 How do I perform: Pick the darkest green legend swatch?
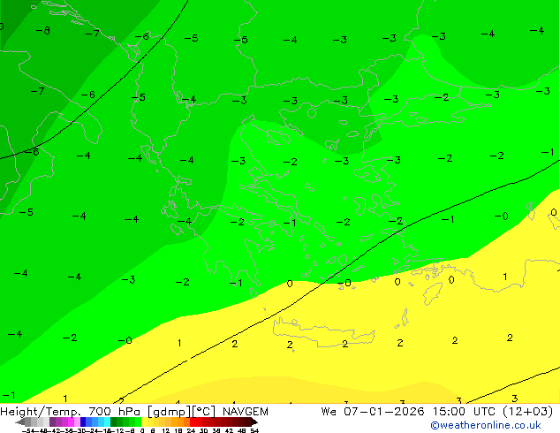tap(114, 422)
